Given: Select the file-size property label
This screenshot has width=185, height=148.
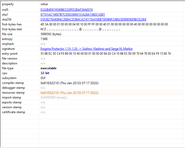Looking at the screenshot, I should coord(7,34).
